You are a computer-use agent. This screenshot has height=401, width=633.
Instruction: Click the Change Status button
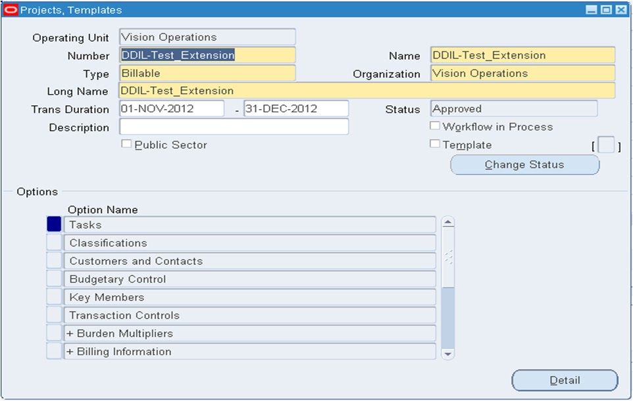coord(524,164)
